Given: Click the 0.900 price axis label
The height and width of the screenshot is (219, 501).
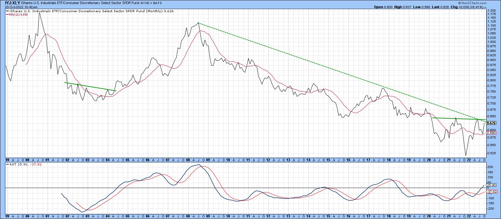Looking at the screenshot, I should click(492, 60).
